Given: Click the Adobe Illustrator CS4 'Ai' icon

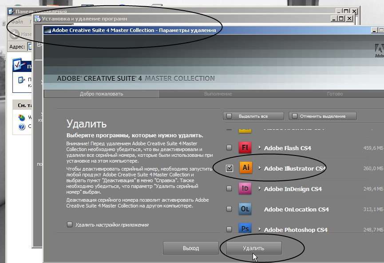Looking at the screenshot, I should click(x=245, y=167).
